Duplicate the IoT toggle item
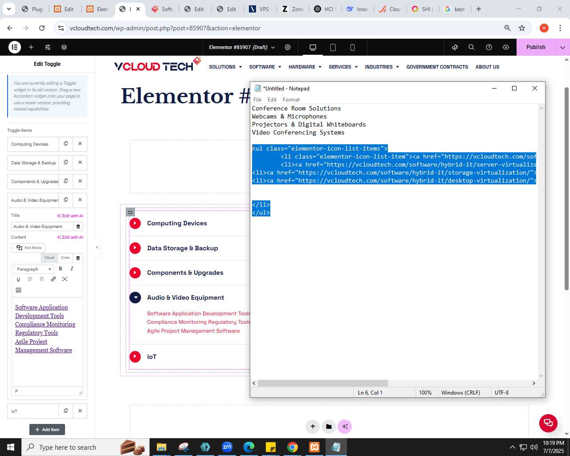 (66, 411)
